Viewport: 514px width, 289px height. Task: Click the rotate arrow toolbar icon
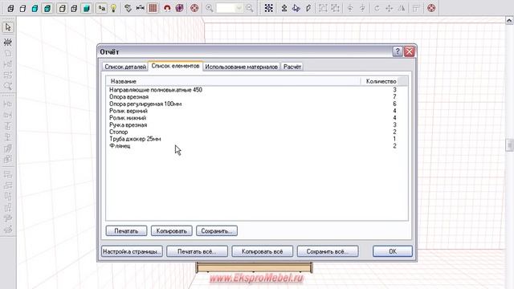377,8
